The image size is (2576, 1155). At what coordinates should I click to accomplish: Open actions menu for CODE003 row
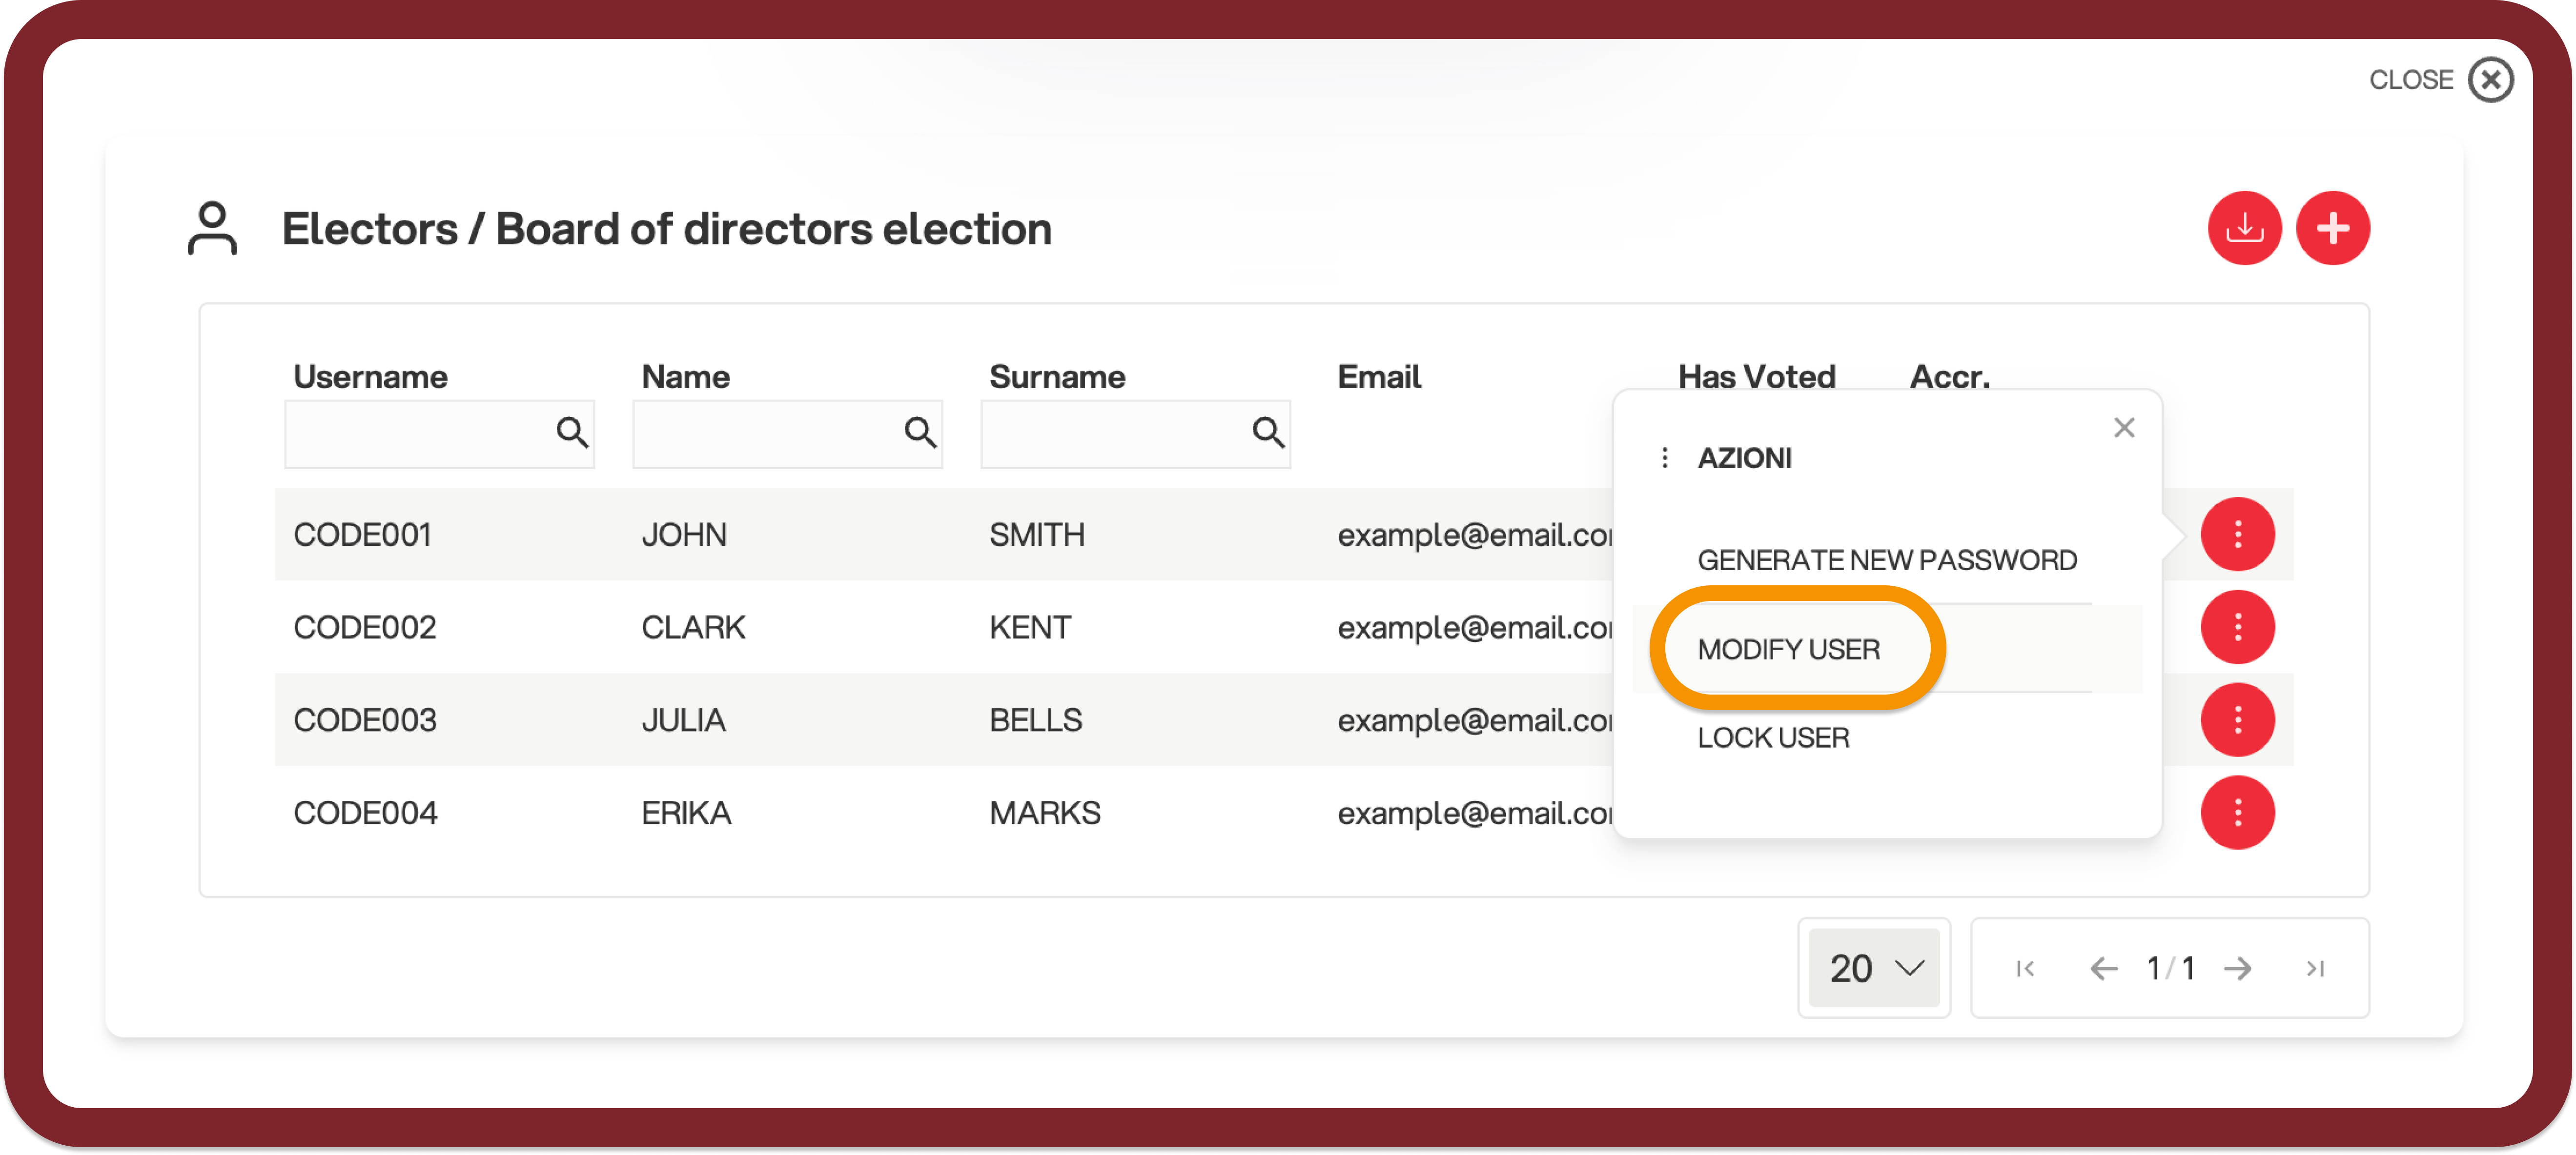pyautogui.click(x=2237, y=720)
